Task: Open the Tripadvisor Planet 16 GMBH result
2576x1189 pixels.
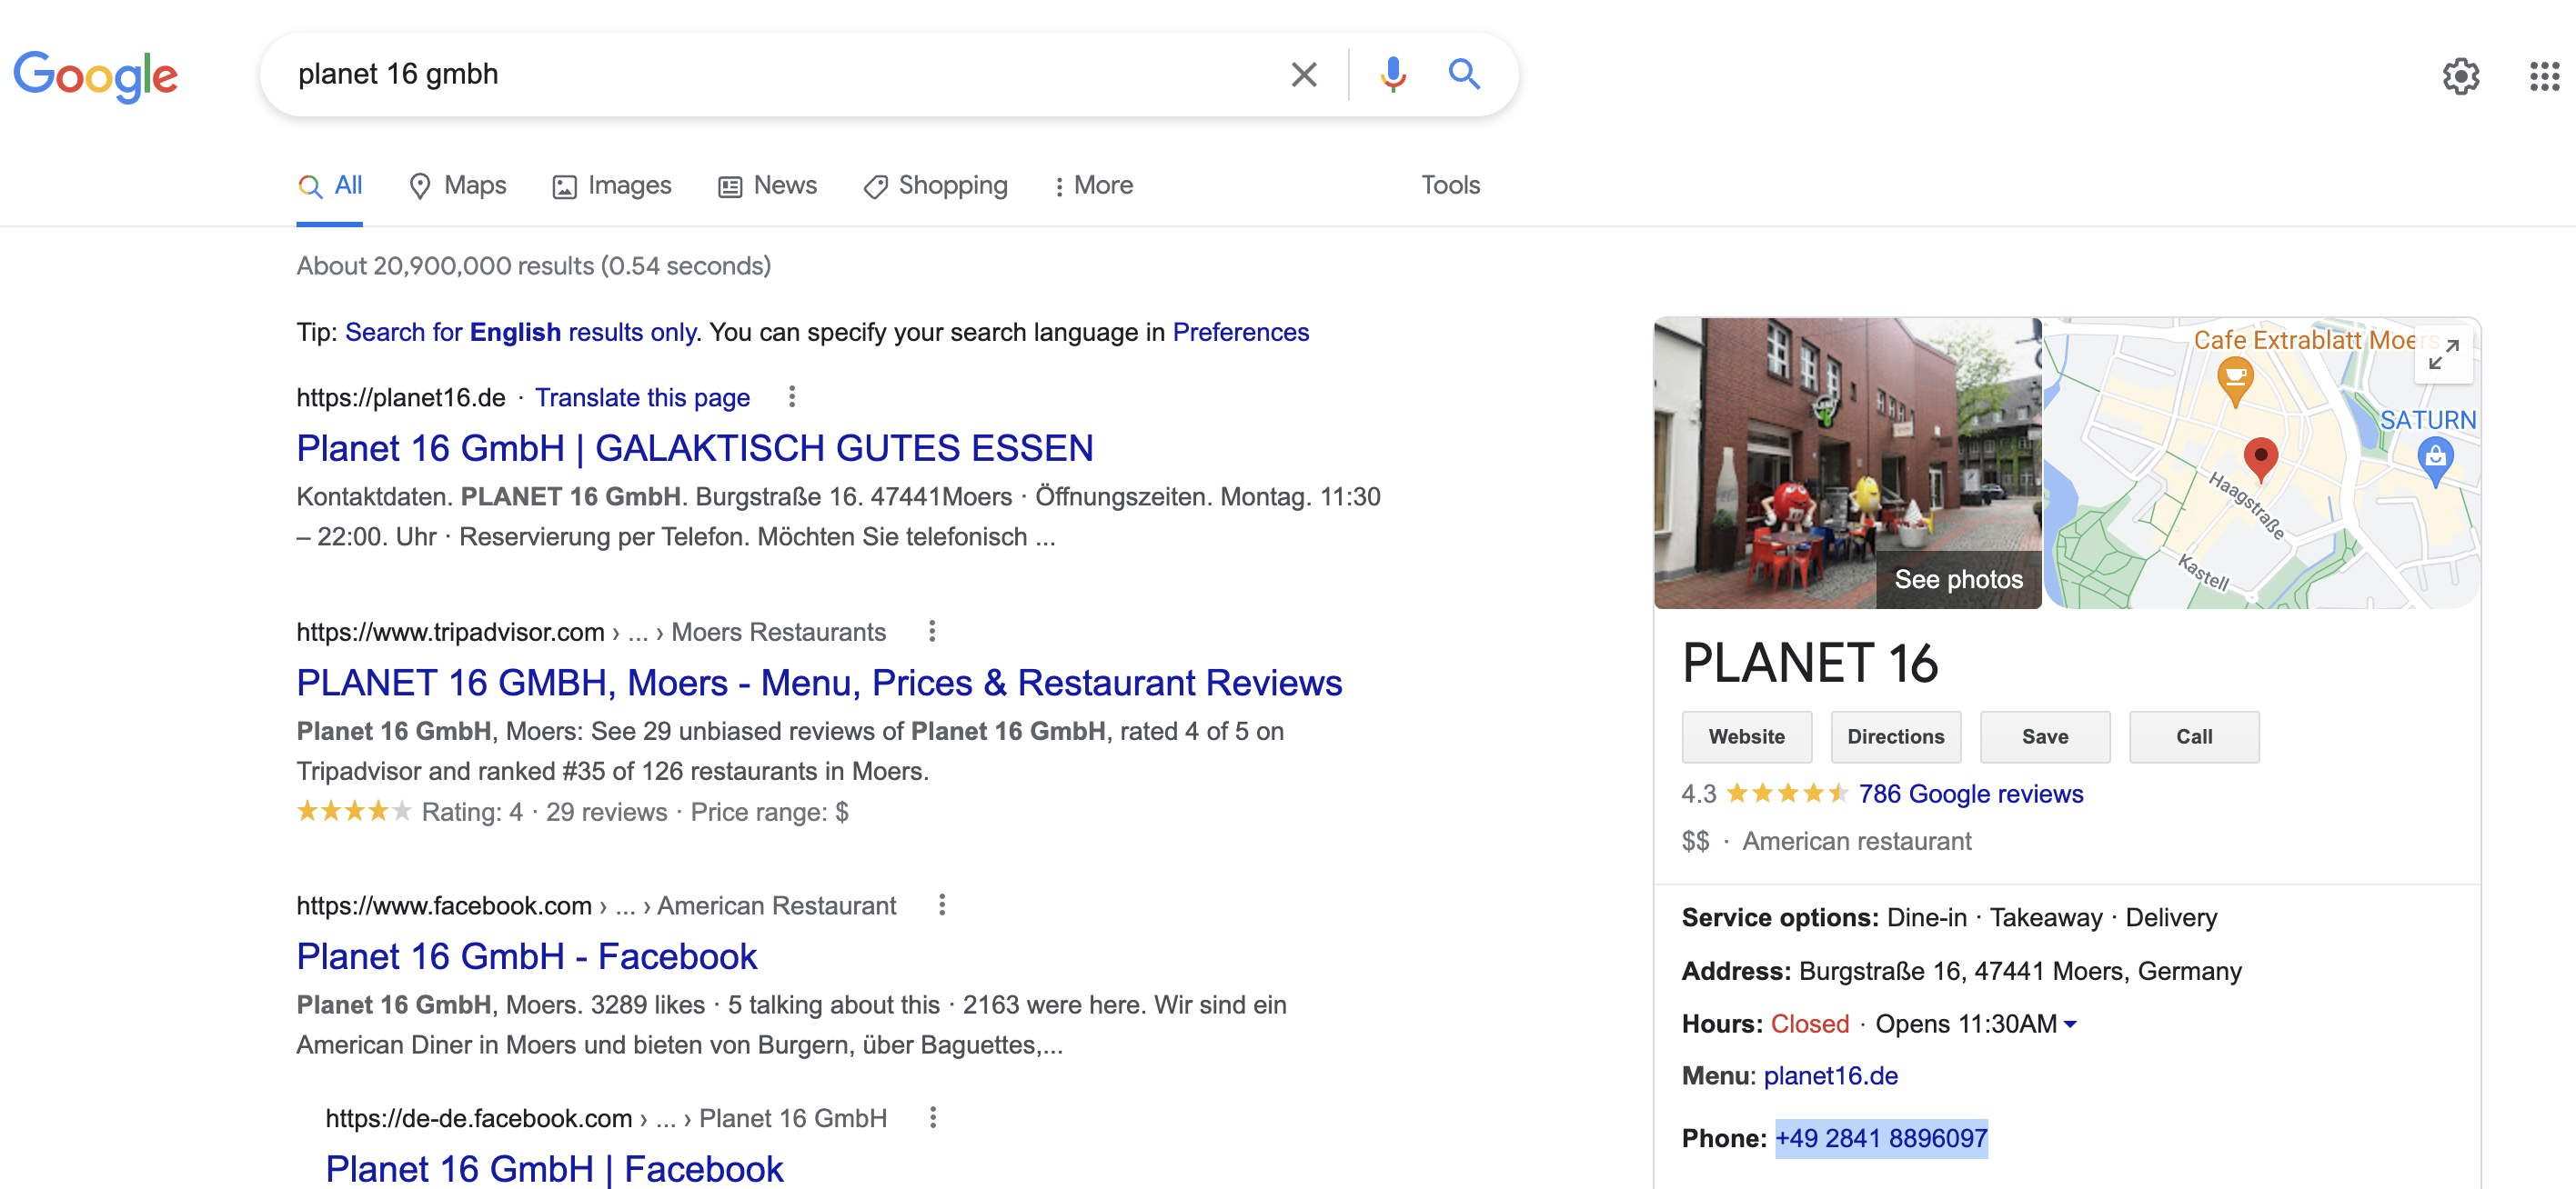Action: [x=819, y=683]
